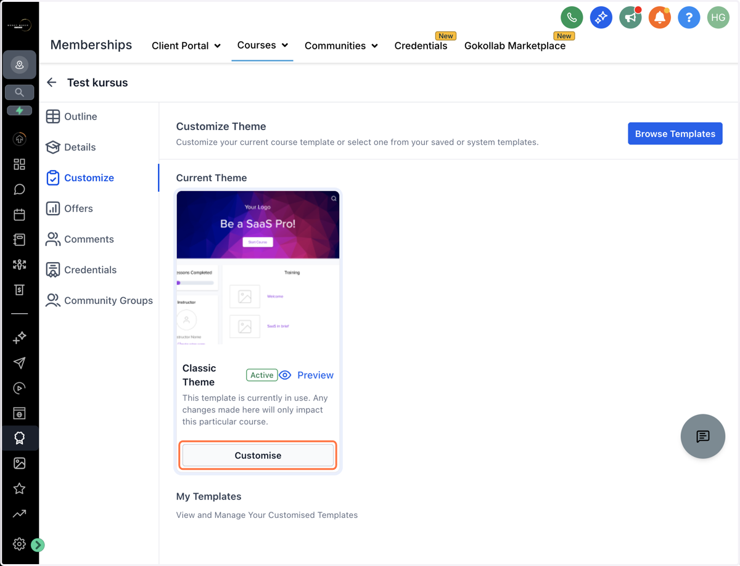The width and height of the screenshot is (740, 566).
Task: Select Customize in the course menu
Action: coord(80,178)
